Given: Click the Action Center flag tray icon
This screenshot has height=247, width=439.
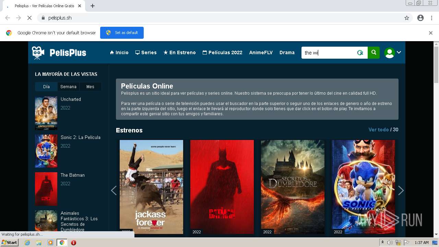Looking at the screenshot, I should (406, 243).
